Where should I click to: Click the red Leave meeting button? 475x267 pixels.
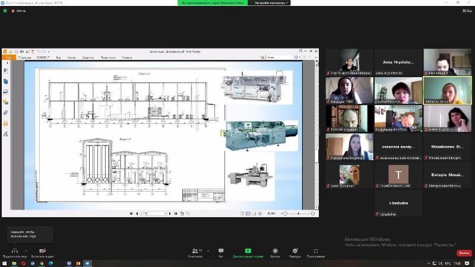point(463,253)
